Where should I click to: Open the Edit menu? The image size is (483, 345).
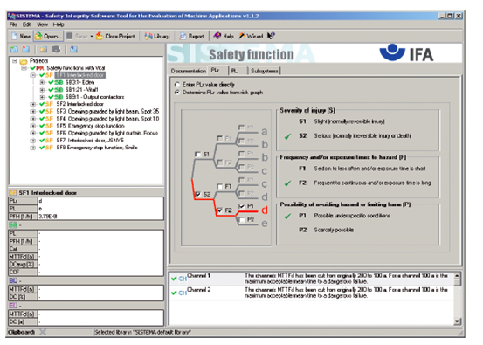(27, 24)
